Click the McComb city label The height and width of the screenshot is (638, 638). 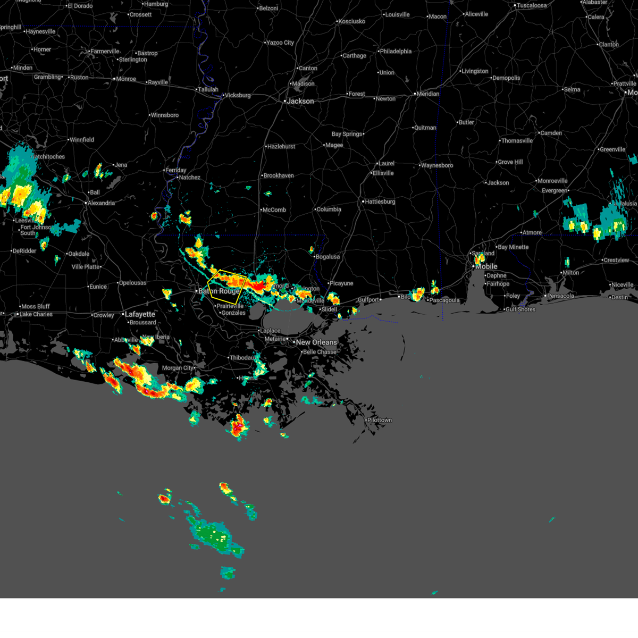pos(274,210)
